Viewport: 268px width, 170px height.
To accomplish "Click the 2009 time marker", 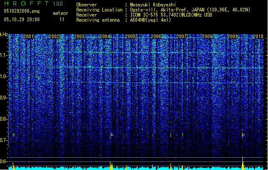I will click(233, 36).
